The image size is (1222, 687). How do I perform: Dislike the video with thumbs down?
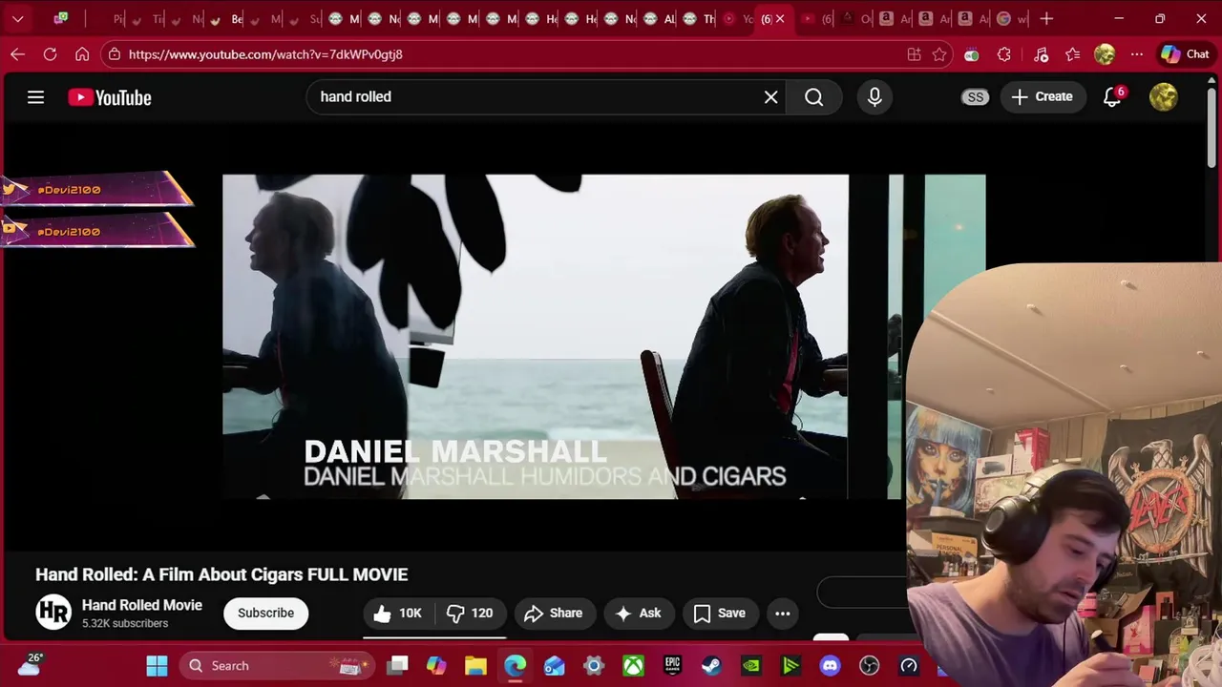[x=470, y=614]
